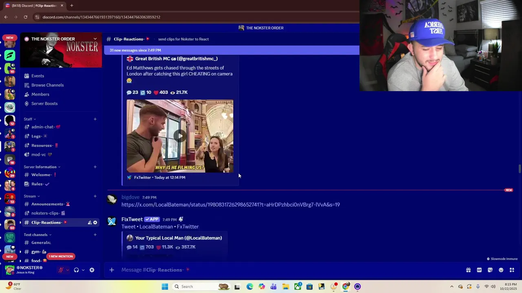Viewport: 522px width, 293px height.
Task: Collapse the Staff category
Action: 30,119
